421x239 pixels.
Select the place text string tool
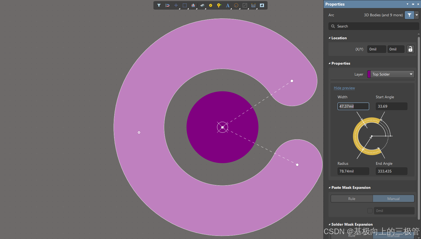(x=228, y=5)
